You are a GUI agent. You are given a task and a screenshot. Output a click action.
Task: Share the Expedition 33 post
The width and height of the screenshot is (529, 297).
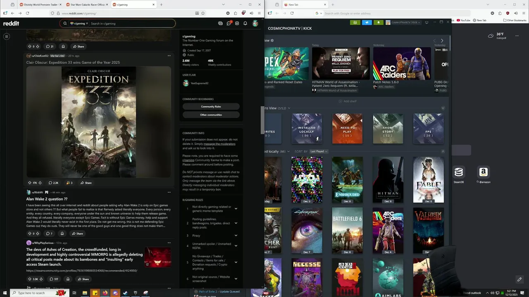(x=86, y=183)
